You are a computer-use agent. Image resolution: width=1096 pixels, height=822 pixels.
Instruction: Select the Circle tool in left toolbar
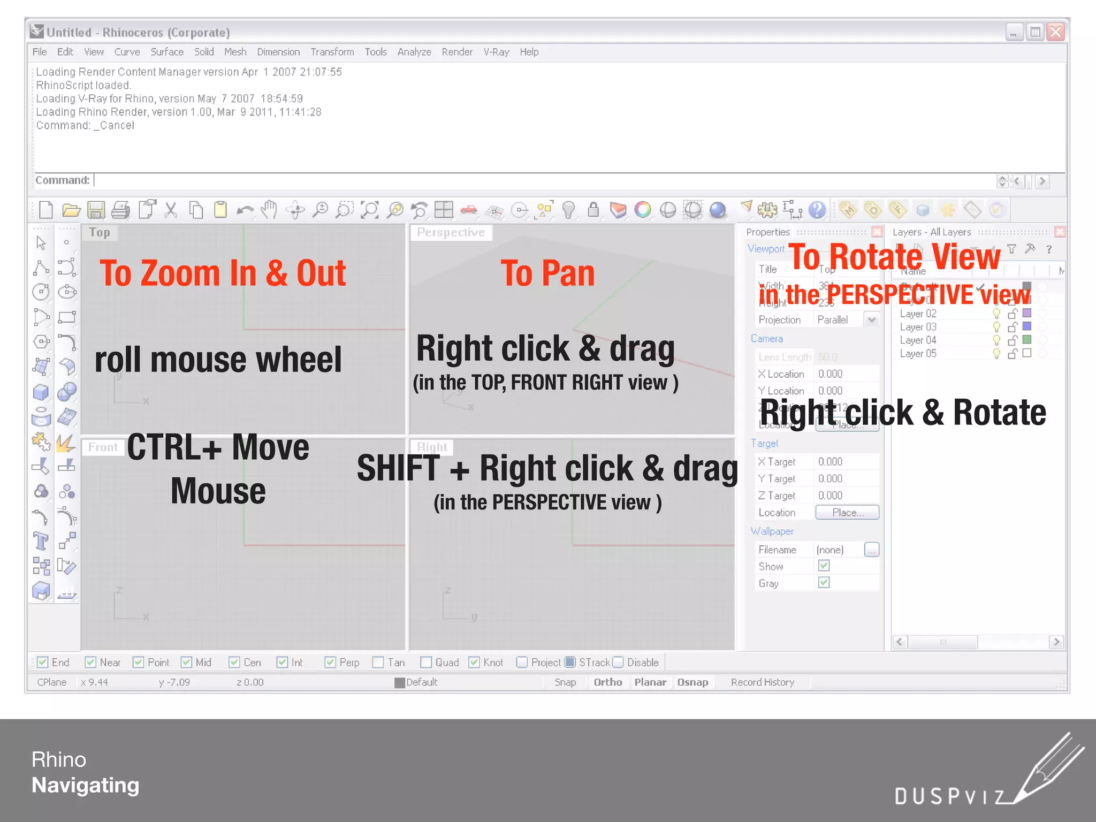pyautogui.click(x=41, y=292)
